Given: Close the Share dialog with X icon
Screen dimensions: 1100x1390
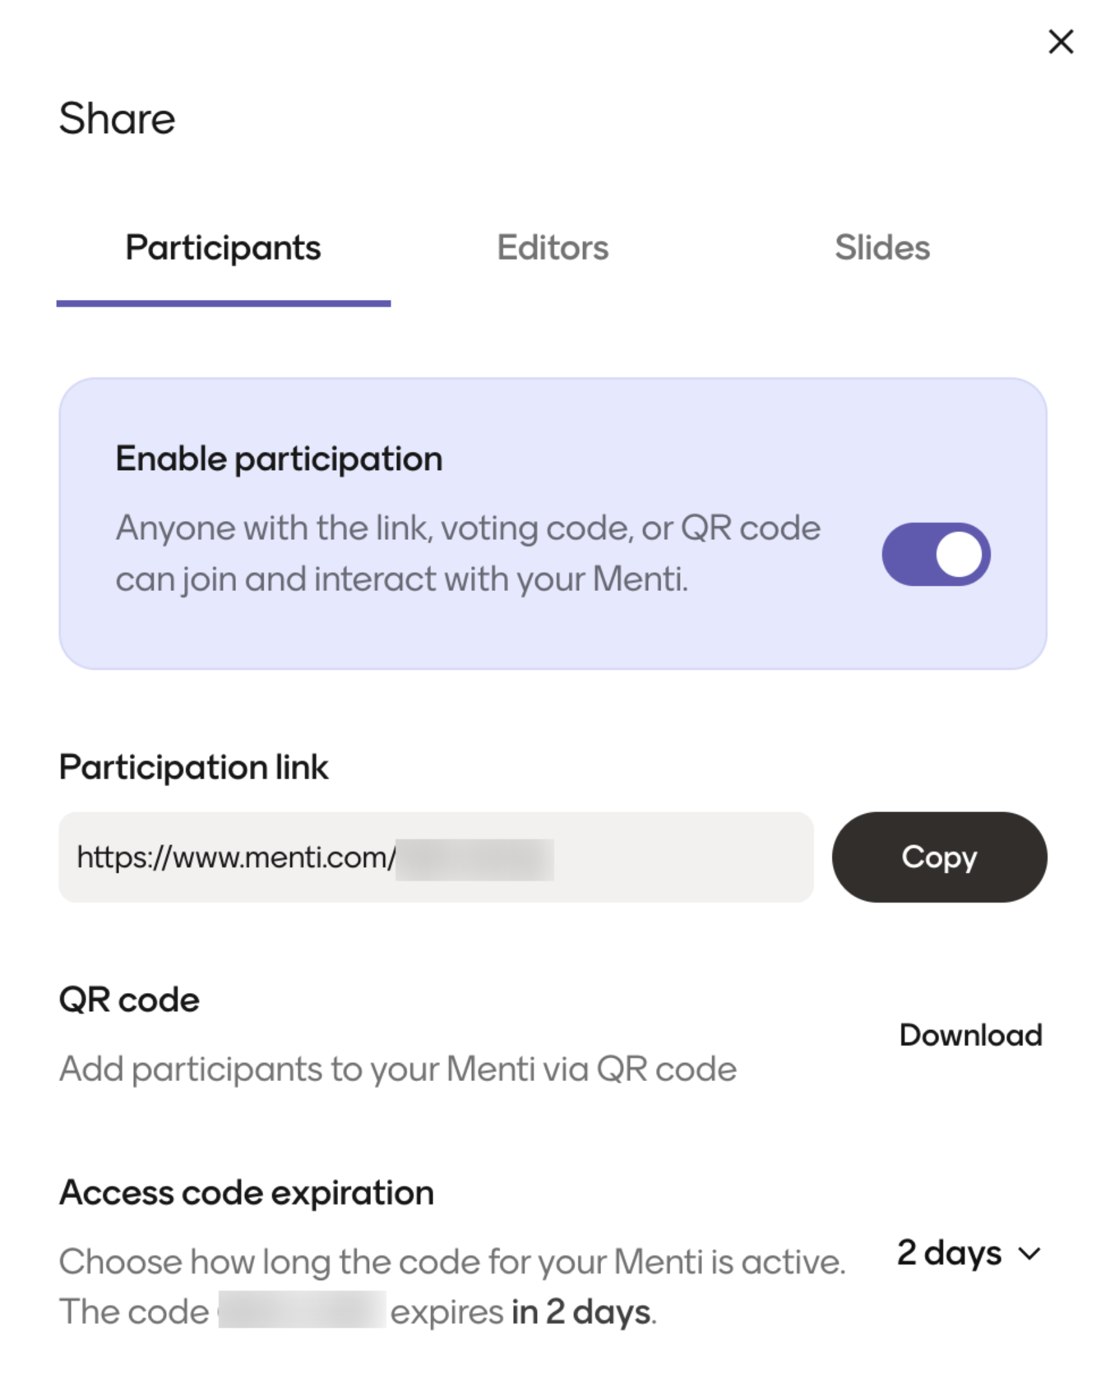Looking at the screenshot, I should [1060, 42].
